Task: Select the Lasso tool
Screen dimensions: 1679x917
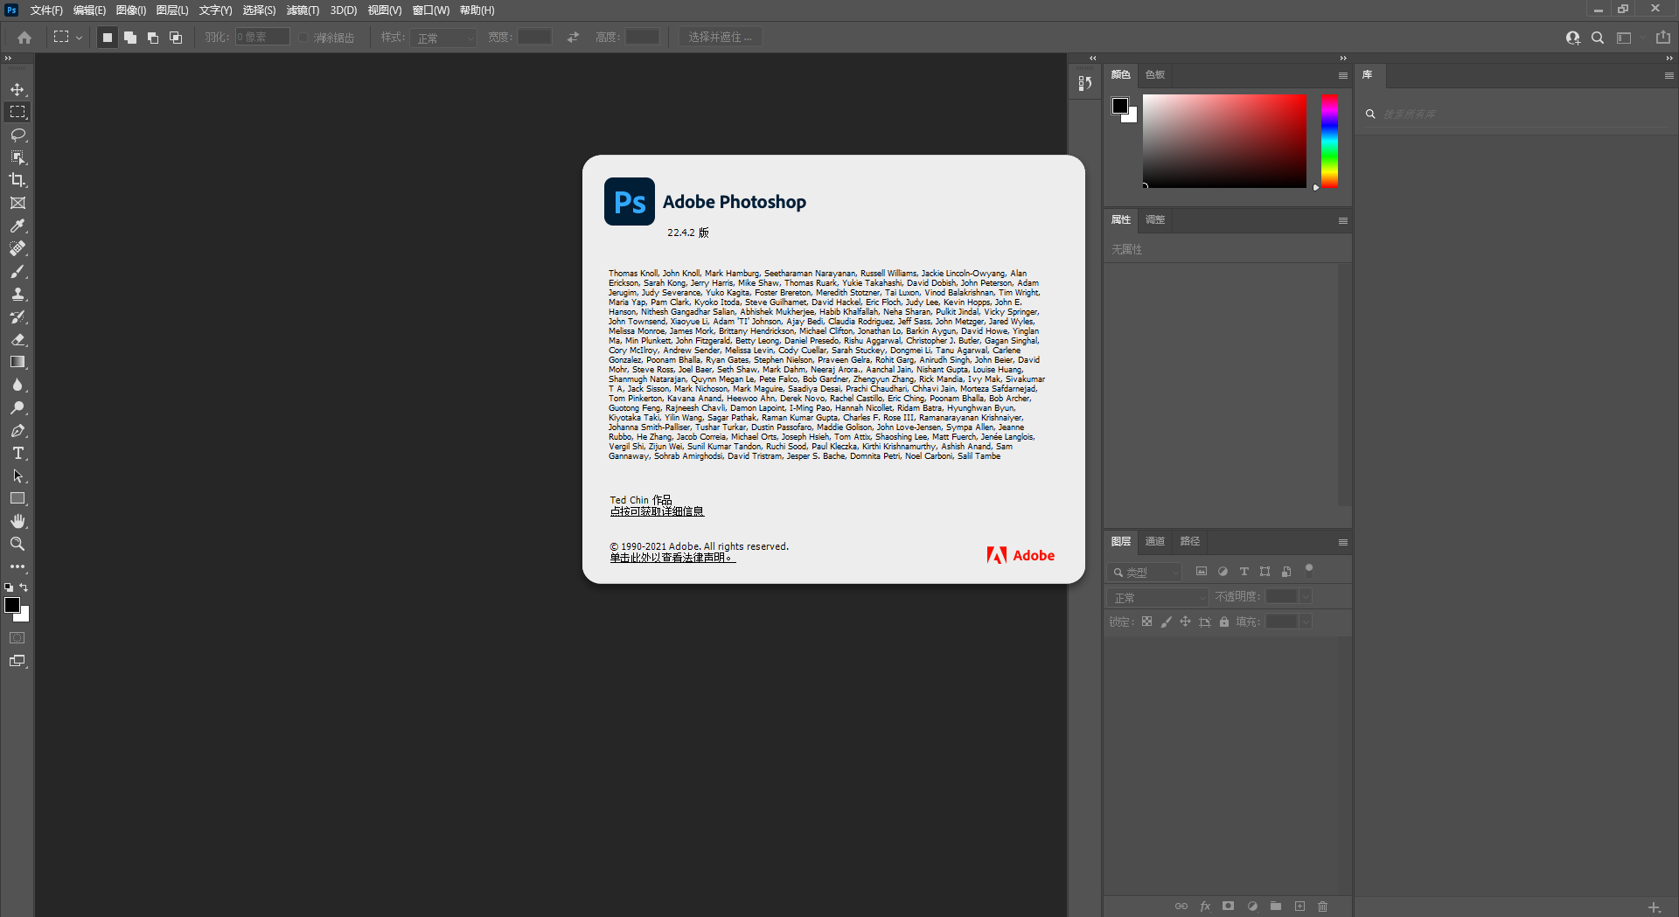Action: point(17,135)
